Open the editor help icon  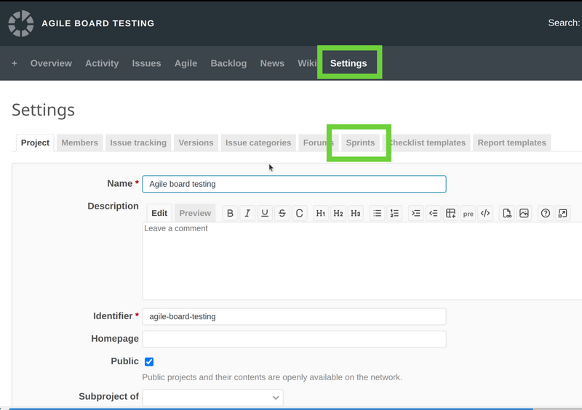tap(545, 213)
